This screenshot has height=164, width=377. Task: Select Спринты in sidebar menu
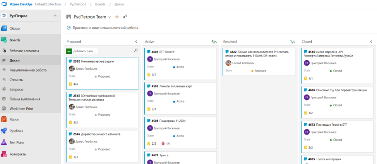[x=16, y=80]
